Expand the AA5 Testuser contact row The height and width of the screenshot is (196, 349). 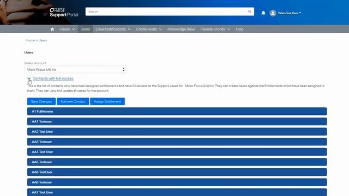[177, 162]
